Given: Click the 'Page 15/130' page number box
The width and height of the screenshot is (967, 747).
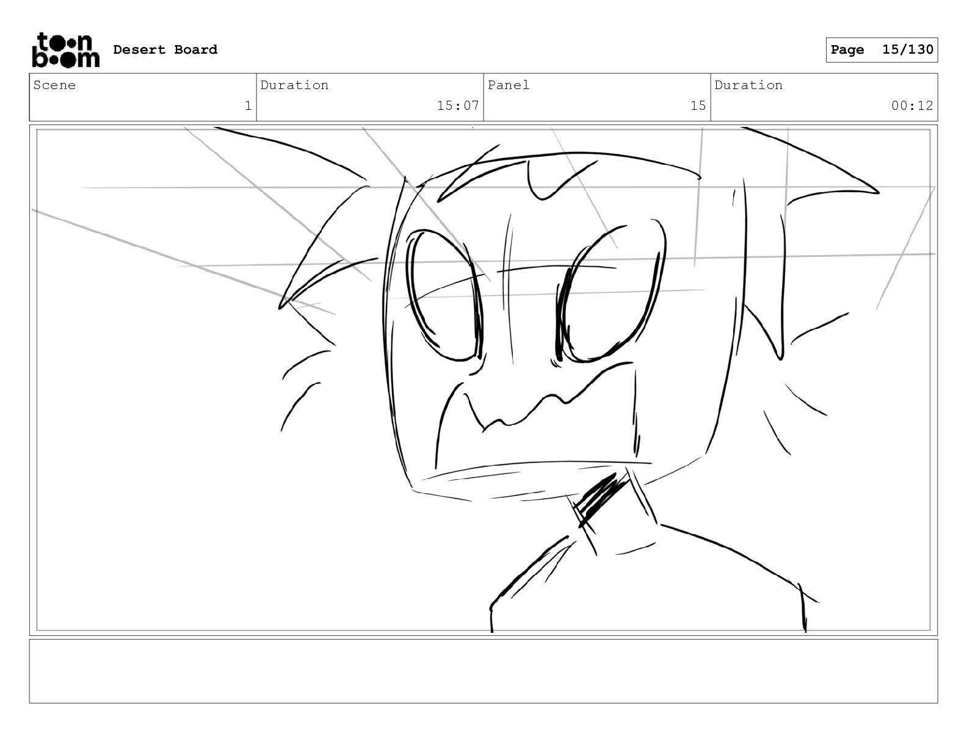Looking at the screenshot, I should pos(882,50).
